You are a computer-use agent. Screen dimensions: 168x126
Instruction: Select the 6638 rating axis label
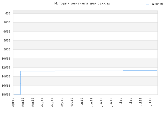(x=7, y=40)
